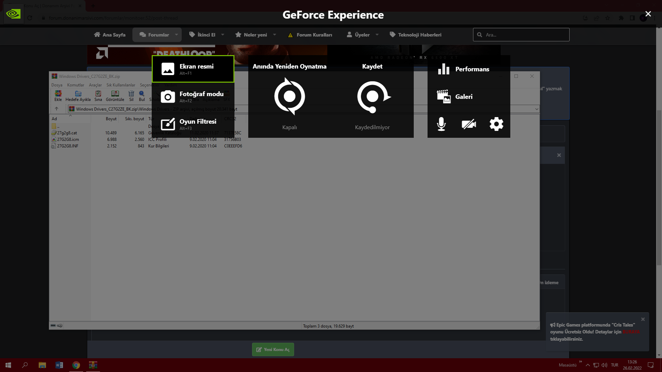Click Hedefe Ayıkla extract button in WinRAR
The height and width of the screenshot is (372, 662).
coord(78,96)
